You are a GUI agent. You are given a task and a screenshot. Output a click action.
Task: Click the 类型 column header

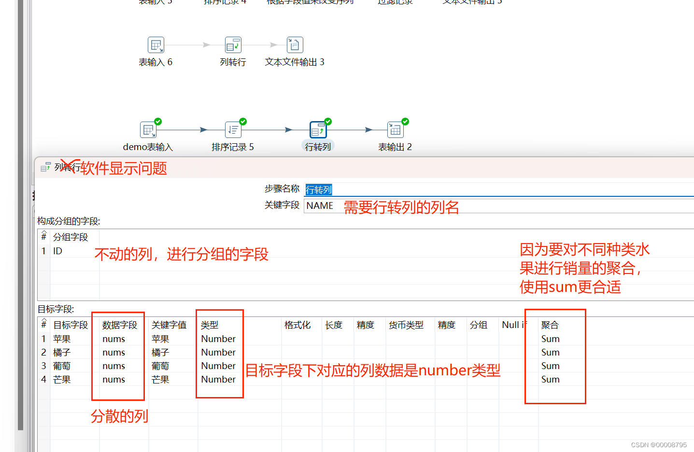pos(210,325)
